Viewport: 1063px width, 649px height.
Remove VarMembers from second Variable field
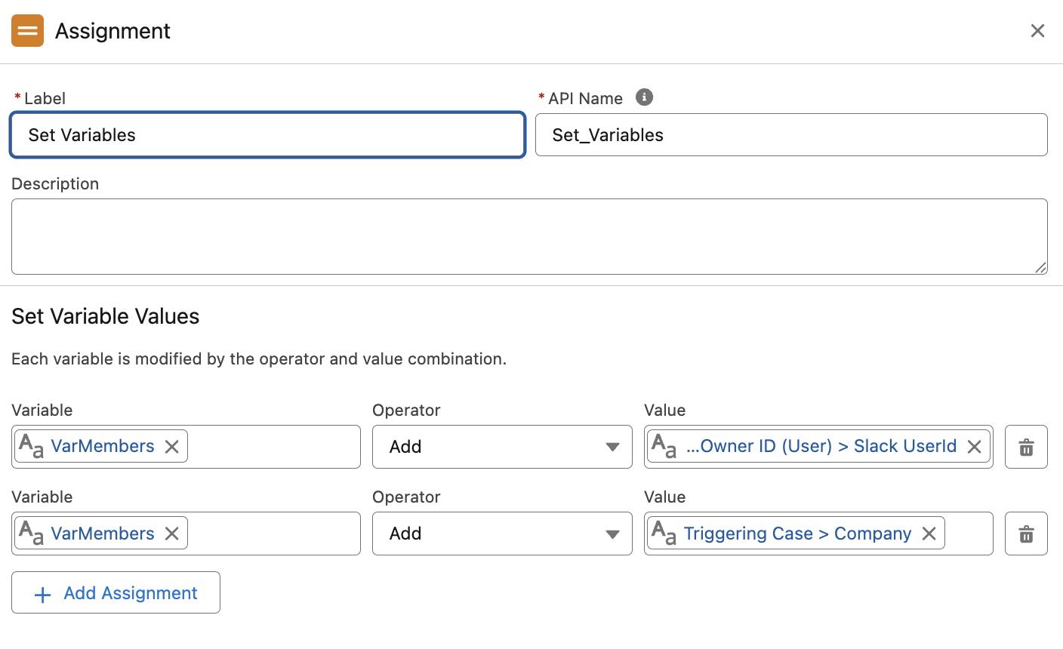click(172, 534)
